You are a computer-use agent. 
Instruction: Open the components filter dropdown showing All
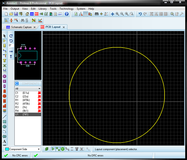(x=28, y=89)
